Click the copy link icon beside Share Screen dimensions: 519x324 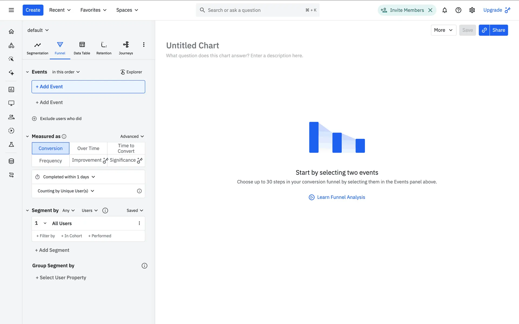(x=484, y=30)
